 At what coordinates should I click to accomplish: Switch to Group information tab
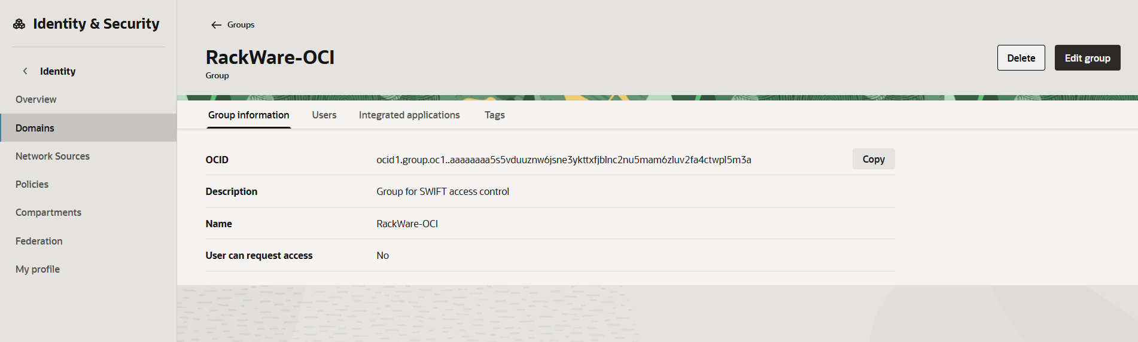coord(248,115)
